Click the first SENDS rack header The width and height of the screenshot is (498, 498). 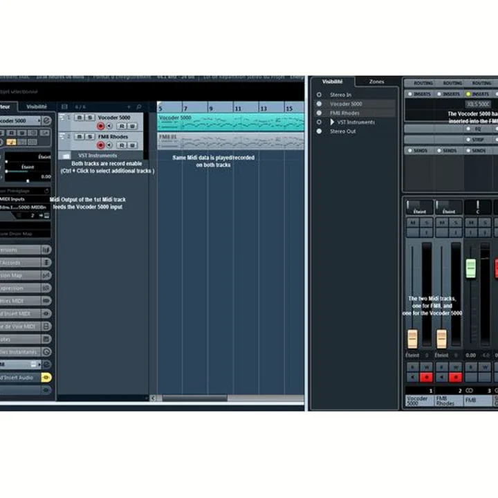[x=420, y=151]
